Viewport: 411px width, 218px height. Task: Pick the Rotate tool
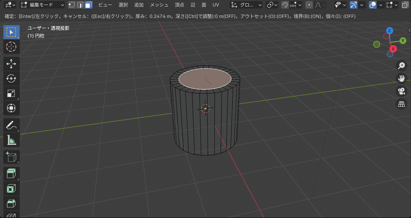(x=12, y=79)
